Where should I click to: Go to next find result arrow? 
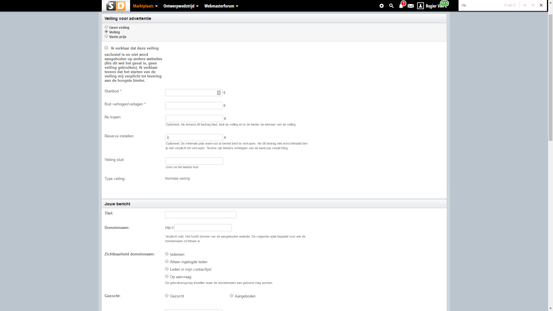click(533, 5)
